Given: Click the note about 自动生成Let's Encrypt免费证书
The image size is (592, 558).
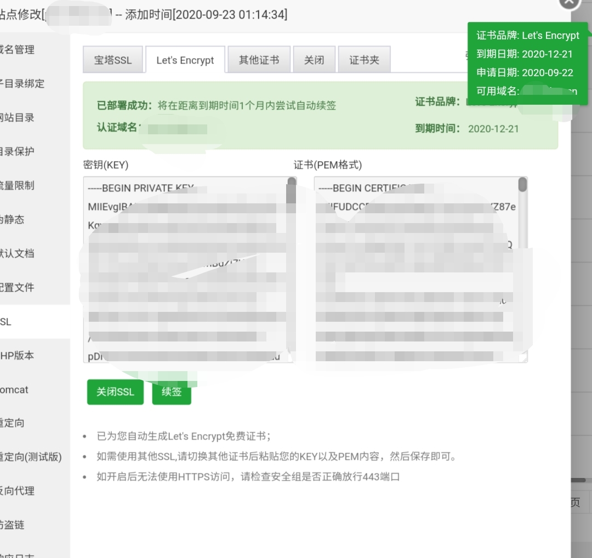Looking at the screenshot, I should [184, 436].
